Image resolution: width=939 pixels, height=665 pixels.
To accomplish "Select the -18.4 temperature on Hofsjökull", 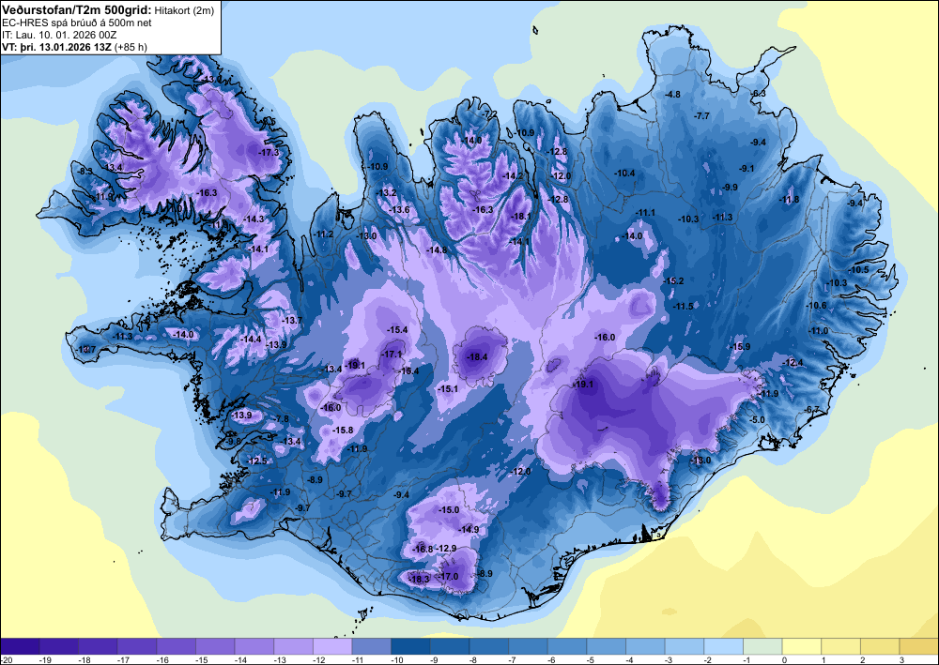I will pyautogui.click(x=477, y=357).
